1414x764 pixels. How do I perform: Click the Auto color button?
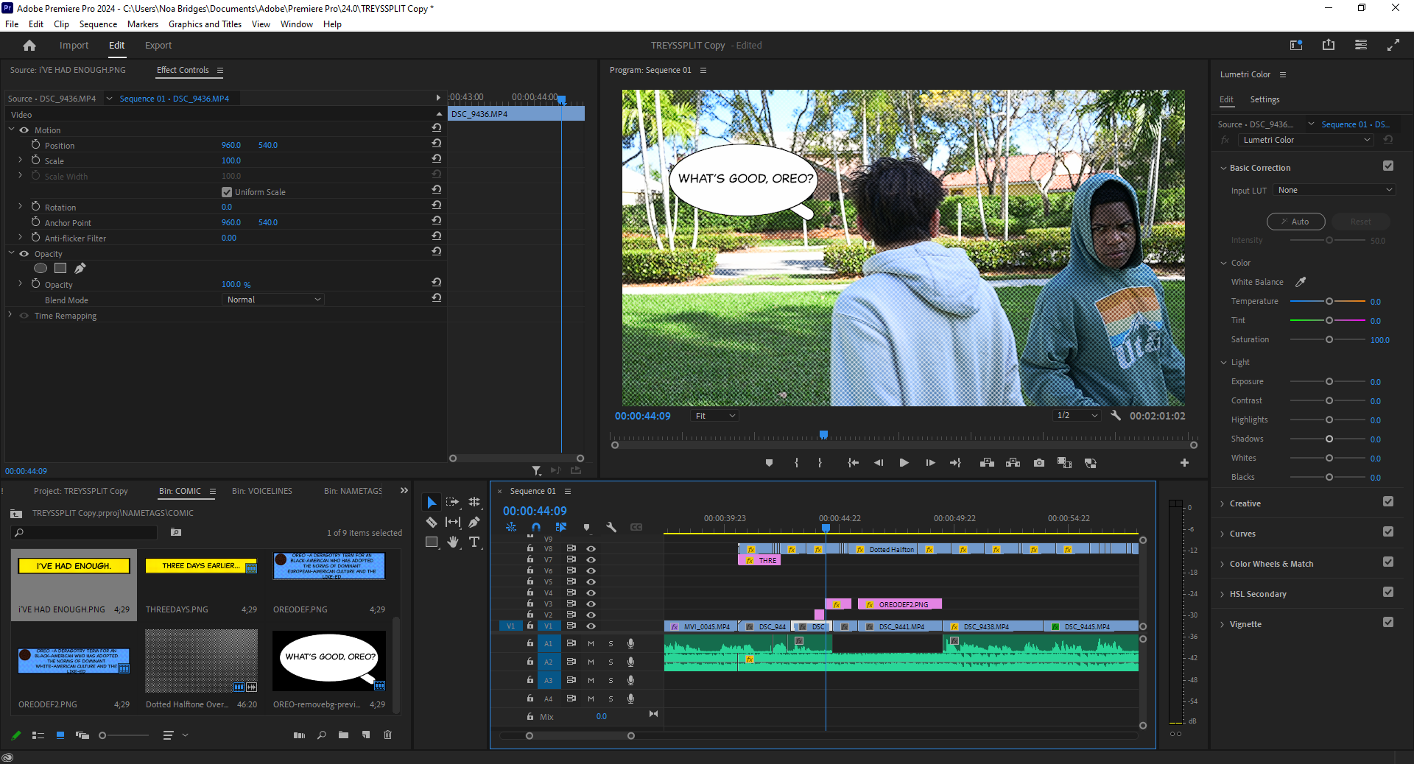click(1296, 222)
